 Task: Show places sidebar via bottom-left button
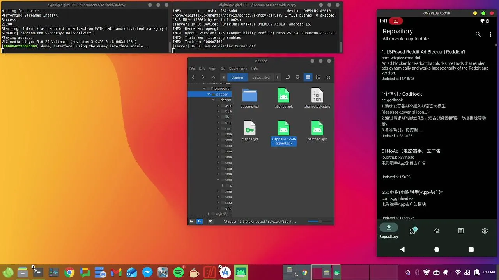[192, 221]
